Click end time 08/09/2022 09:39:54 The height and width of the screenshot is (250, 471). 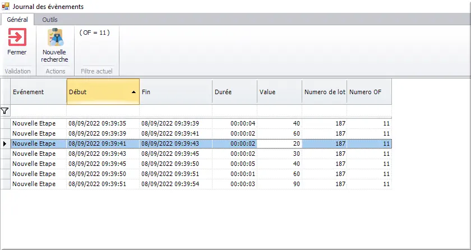[170, 184]
